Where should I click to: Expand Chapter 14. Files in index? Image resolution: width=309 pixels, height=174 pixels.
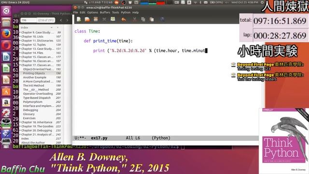pyautogui.click(x=20, y=53)
